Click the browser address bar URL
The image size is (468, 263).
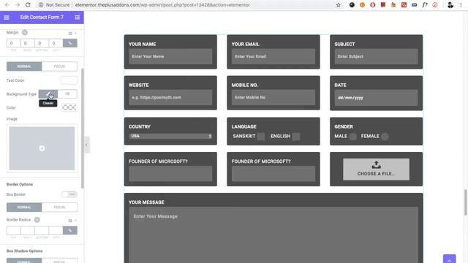(162, 5)
